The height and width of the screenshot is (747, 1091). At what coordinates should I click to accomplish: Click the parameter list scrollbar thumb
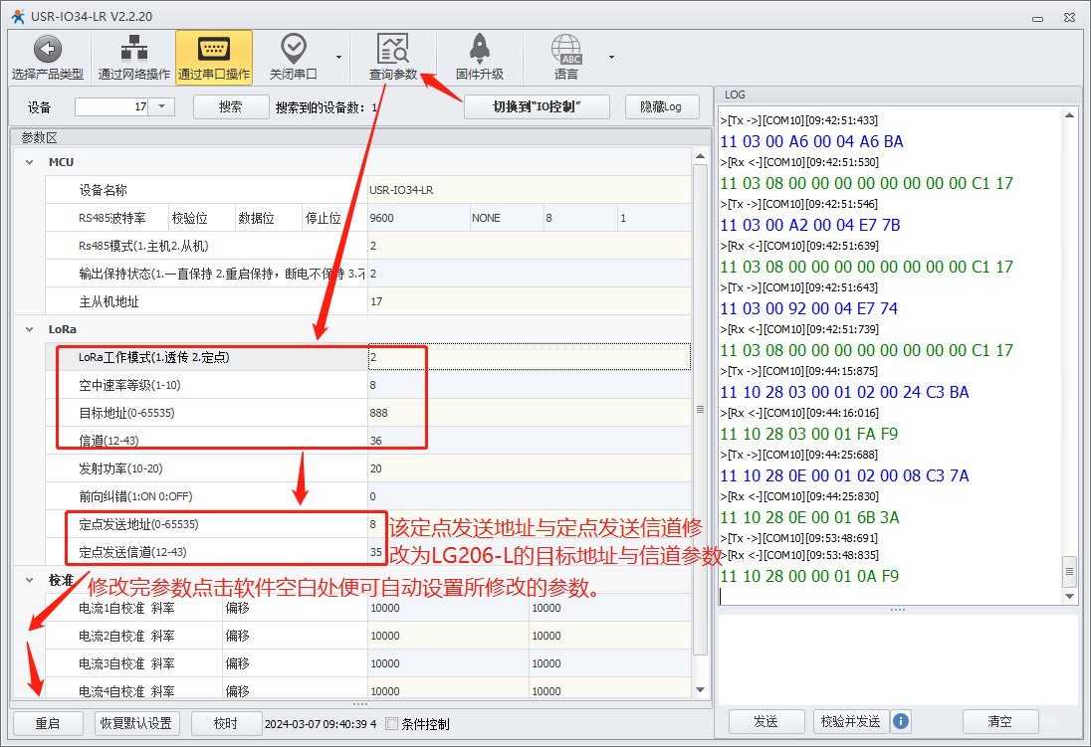pos(701,409)
